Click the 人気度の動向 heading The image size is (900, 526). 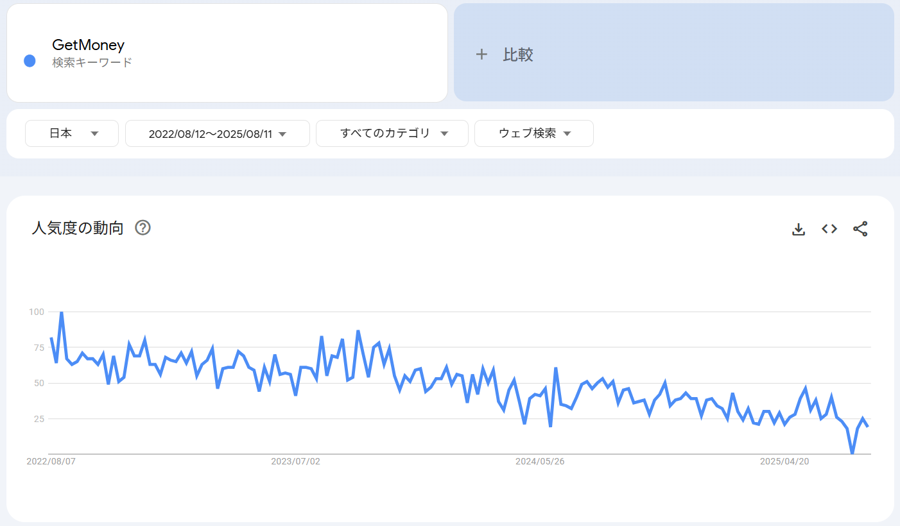click(x=78, y=228)
